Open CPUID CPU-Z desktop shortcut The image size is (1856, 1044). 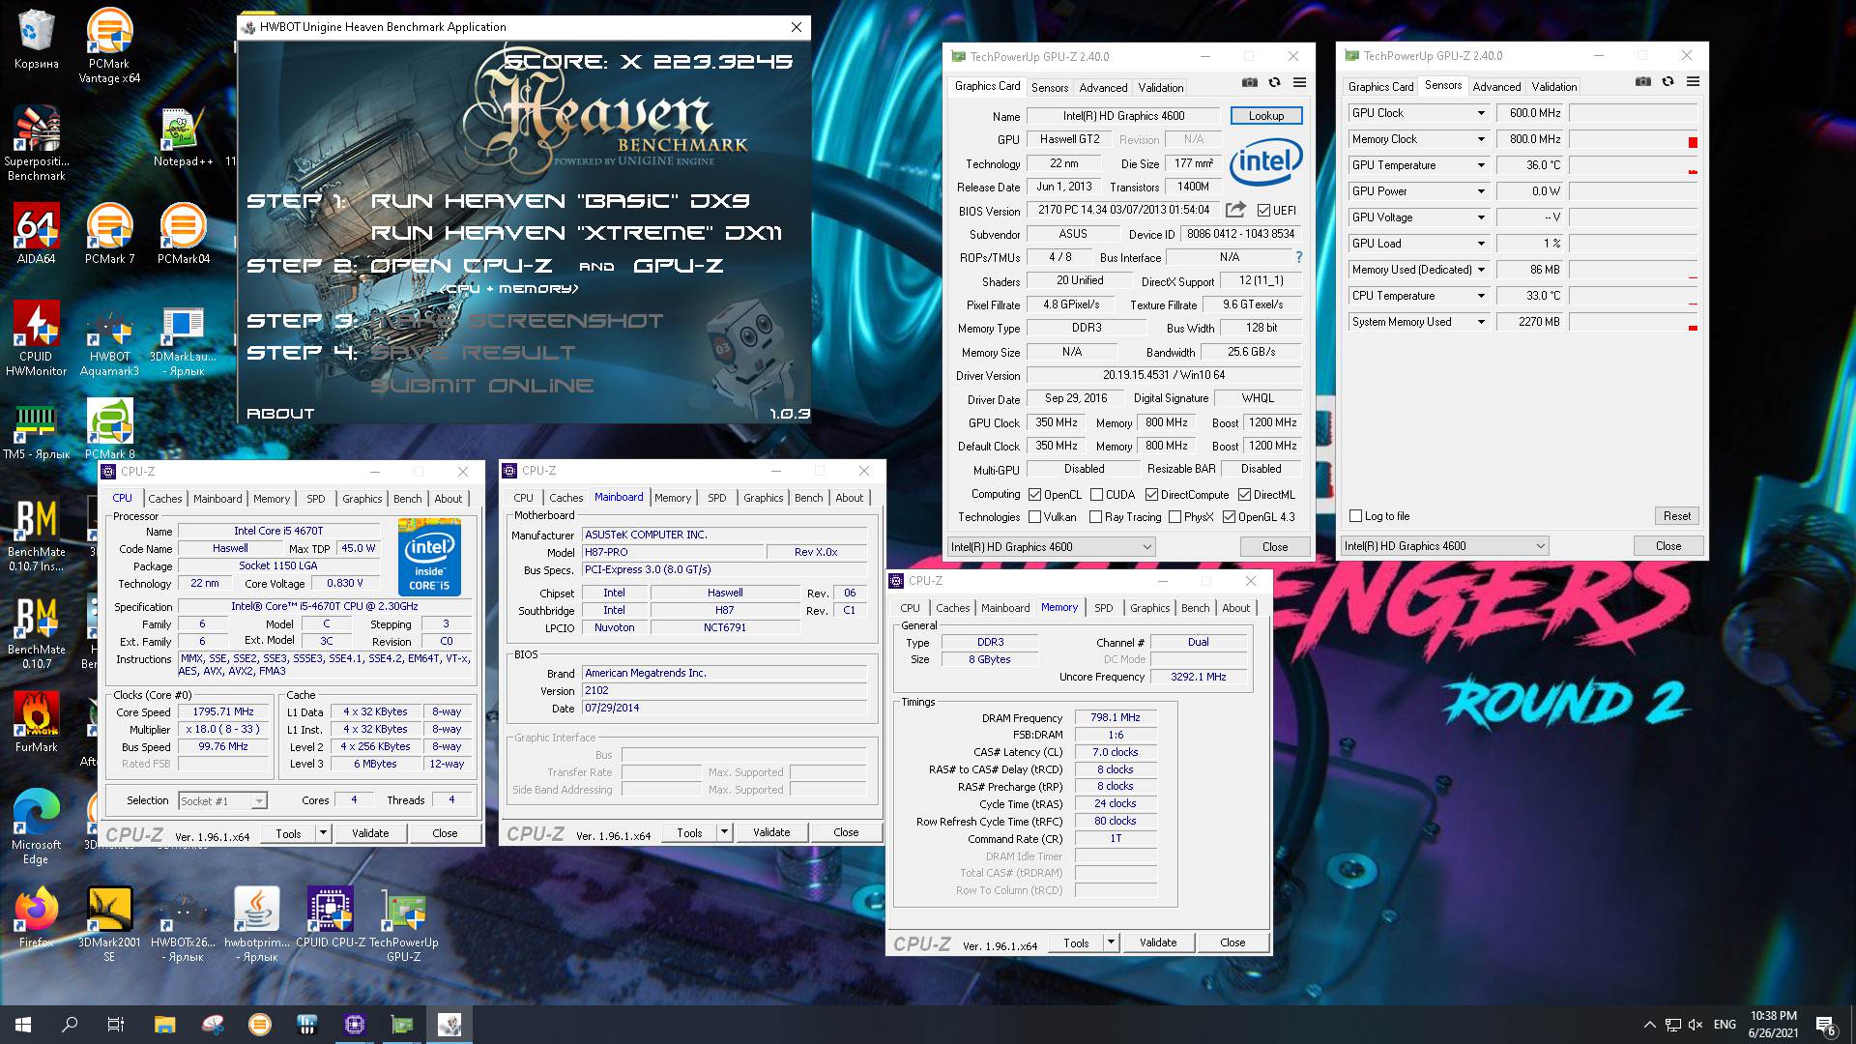(x=331, y=916)
